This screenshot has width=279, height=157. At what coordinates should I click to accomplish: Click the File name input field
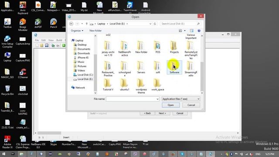click(133, 99)
